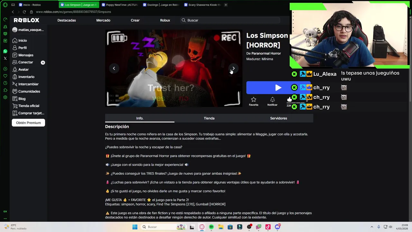Open the matias_vasque profile link

(28, 30)
